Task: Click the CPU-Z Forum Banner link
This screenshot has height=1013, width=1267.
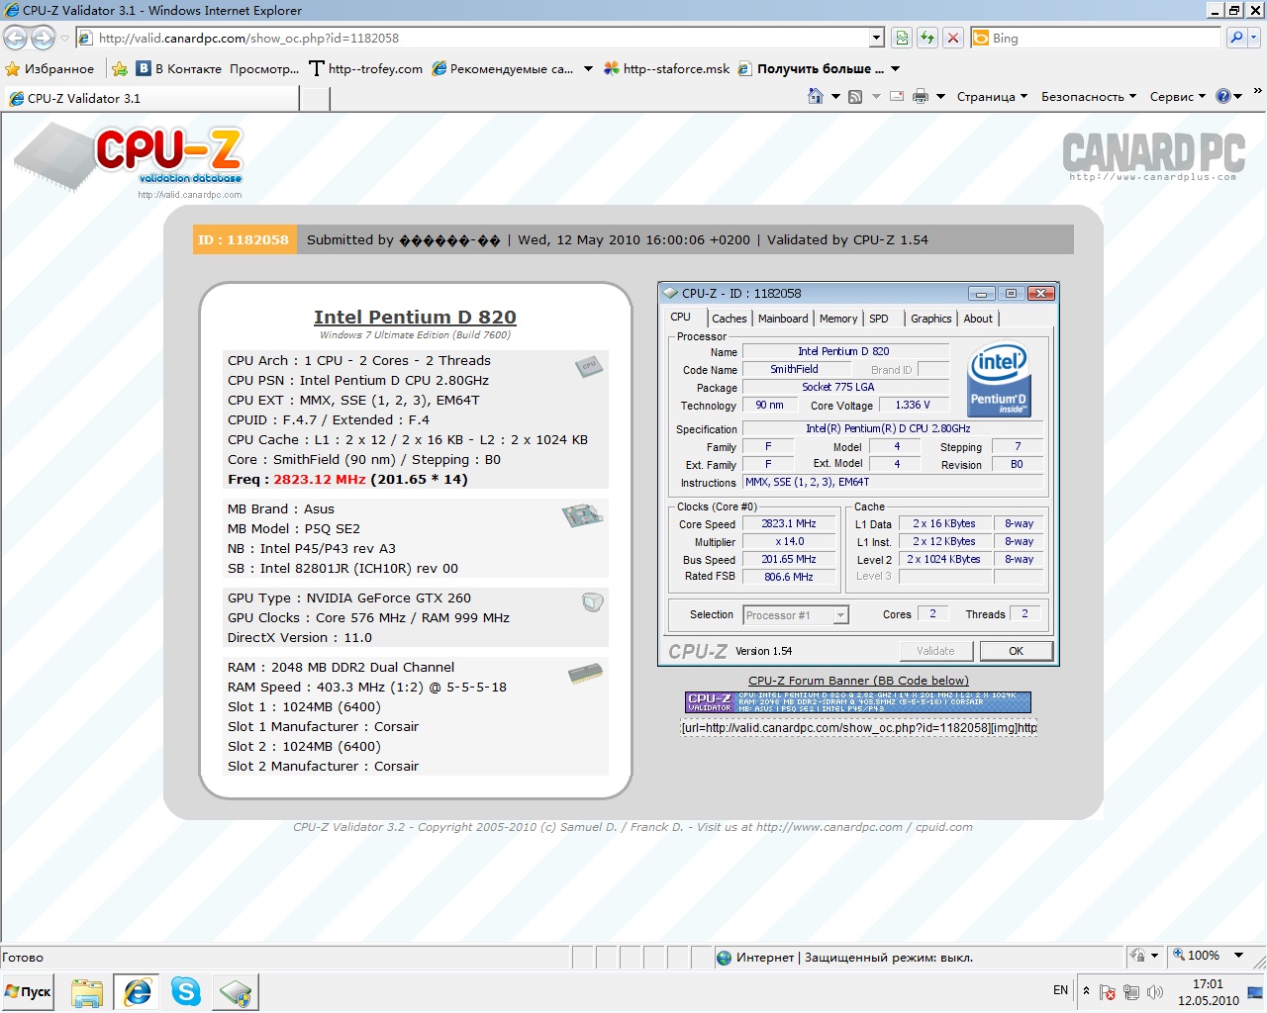Action: [858, 680]
